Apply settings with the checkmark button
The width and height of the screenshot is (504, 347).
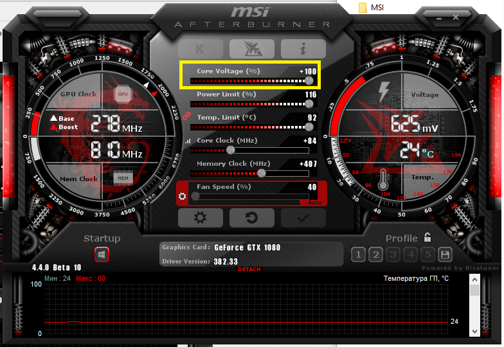pos(303,218)
